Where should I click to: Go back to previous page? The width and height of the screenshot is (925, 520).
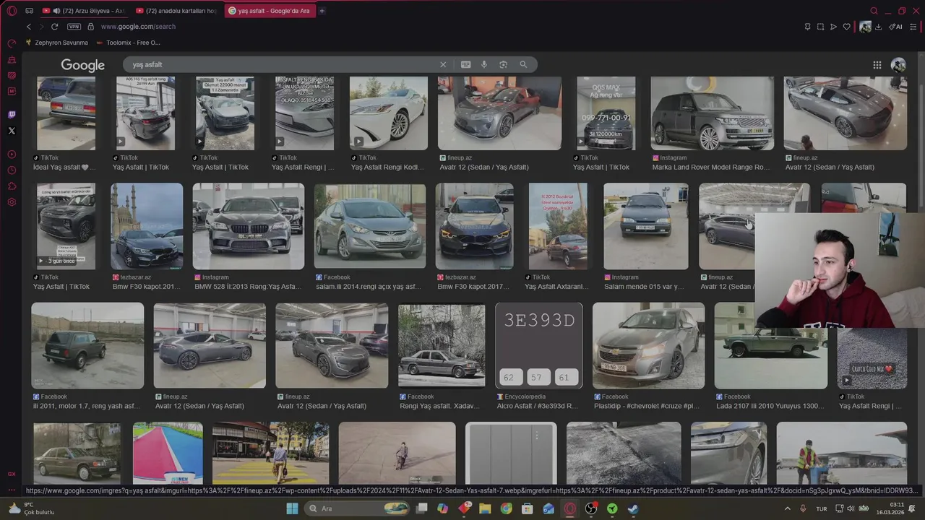(29, 27)
